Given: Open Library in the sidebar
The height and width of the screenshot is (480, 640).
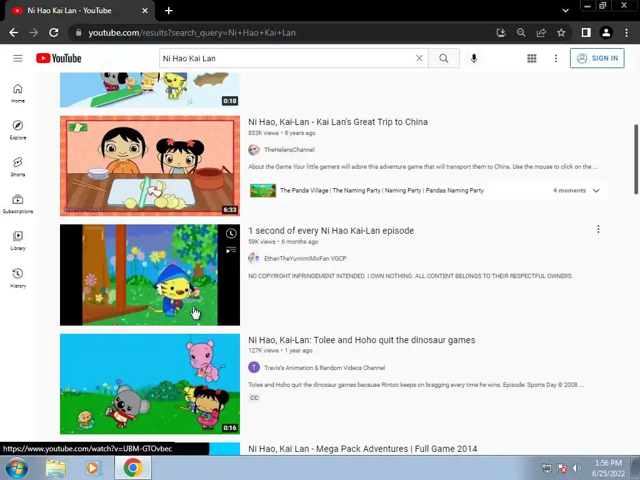Looking at the screenshot, I should tap(17, 241).
